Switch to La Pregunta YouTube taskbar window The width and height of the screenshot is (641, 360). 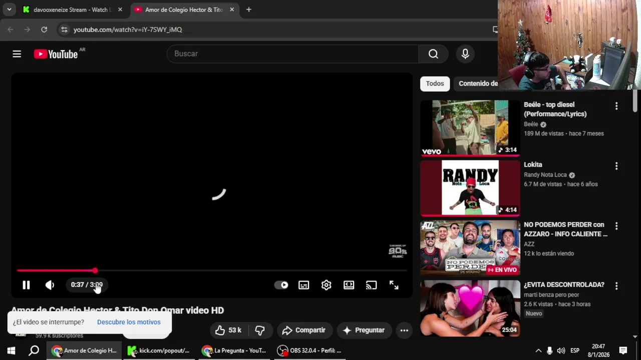(234, 350)
